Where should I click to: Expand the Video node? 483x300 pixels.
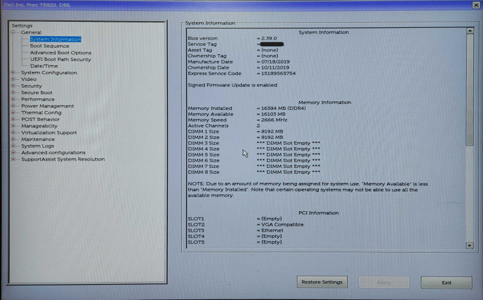[x=13, y=79]
